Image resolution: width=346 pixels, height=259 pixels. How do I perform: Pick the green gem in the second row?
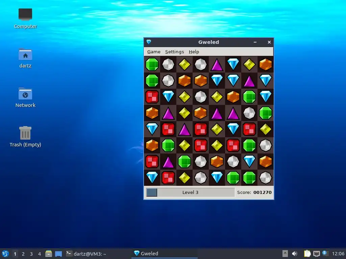coord(152,81)
